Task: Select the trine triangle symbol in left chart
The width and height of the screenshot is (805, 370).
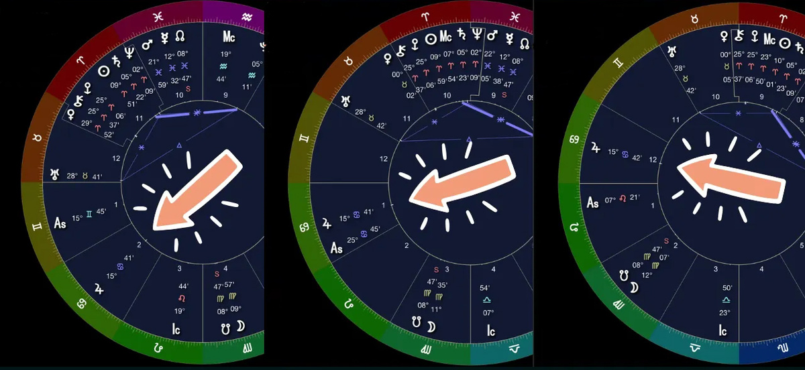Action: 179,145
